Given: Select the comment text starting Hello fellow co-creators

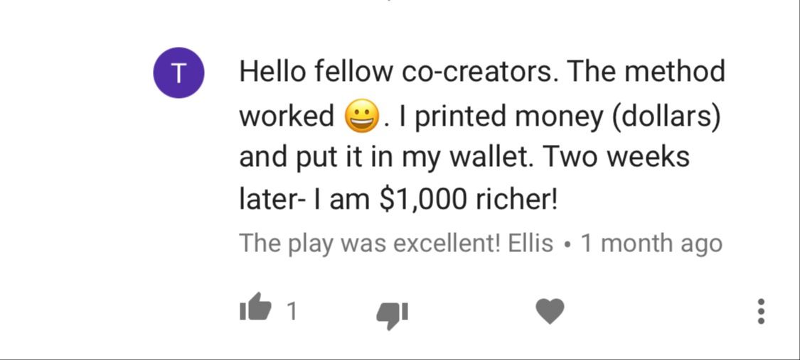Looking at the screenshot, I should pos(481,136).
